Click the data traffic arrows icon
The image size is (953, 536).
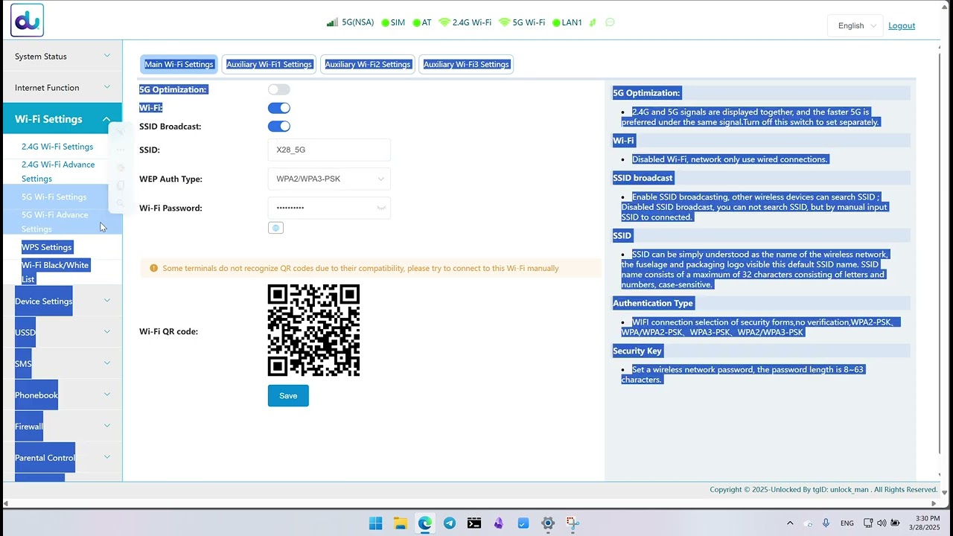click(593, 22)
